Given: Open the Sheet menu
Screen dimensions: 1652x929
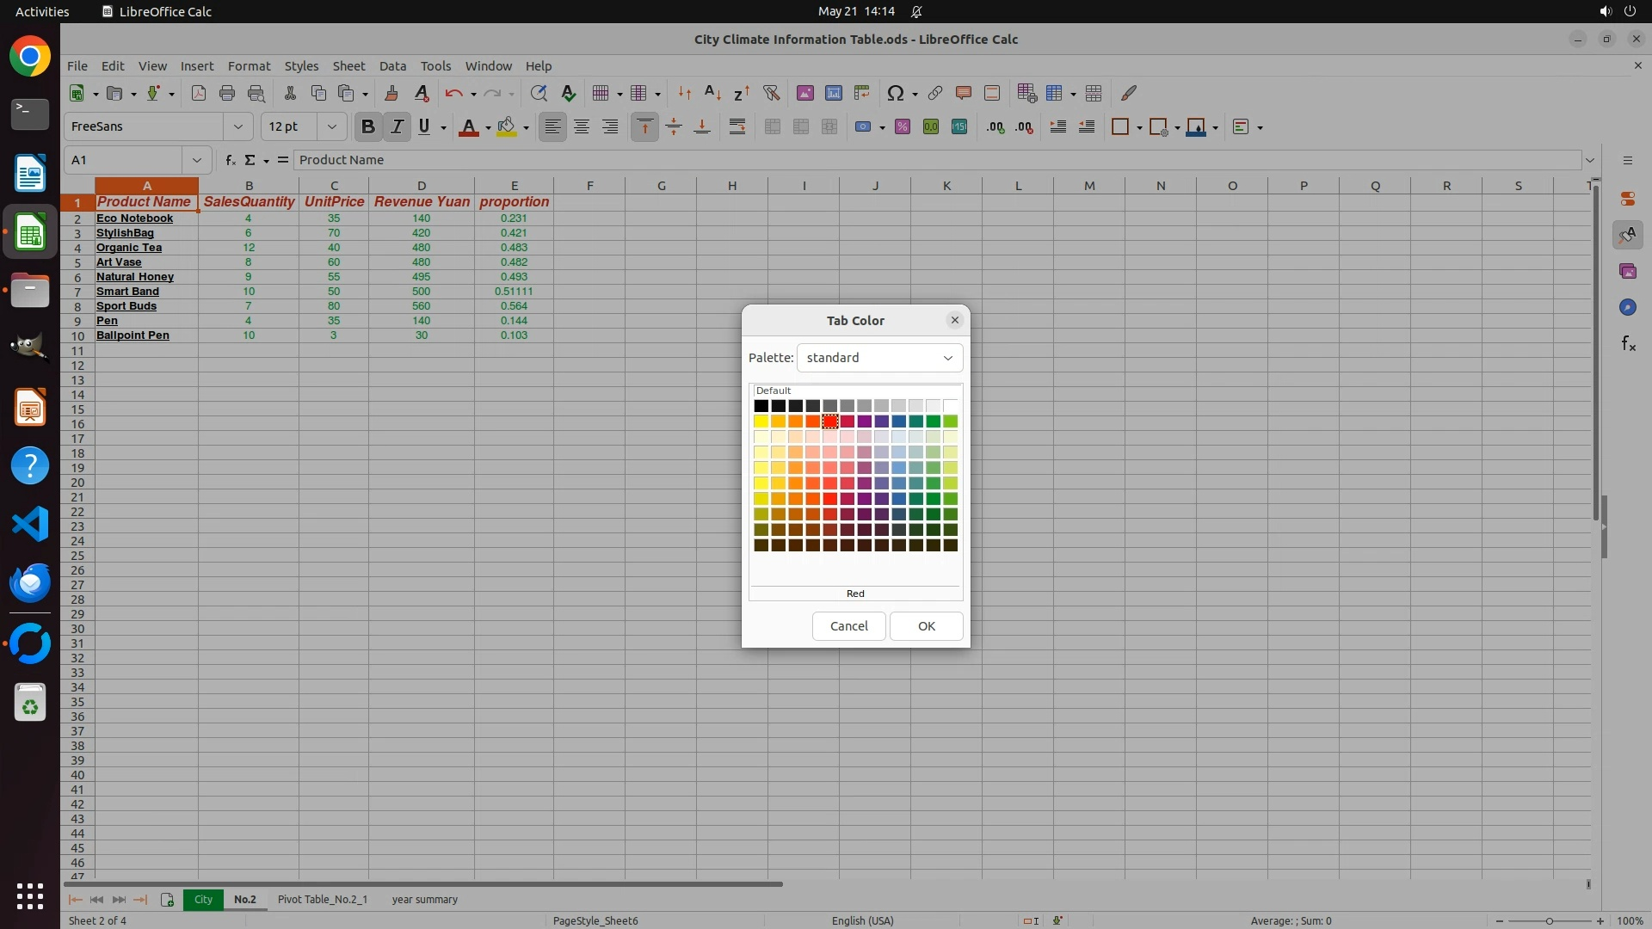Looking at the screenshot, I should click(x=348, y=66).
